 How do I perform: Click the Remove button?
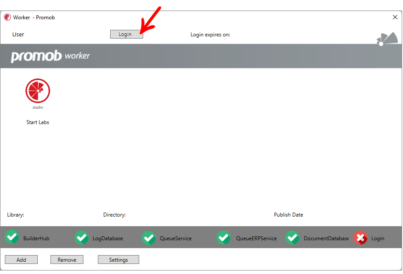[67, 260]
